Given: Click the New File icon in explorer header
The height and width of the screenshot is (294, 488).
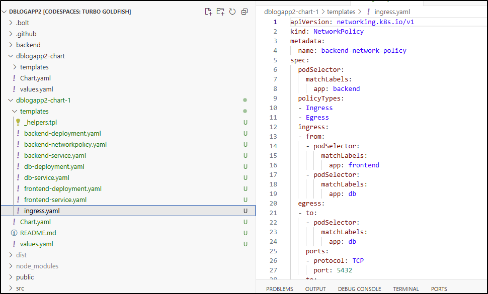Looking at the screenshot, I should [208, 12].
